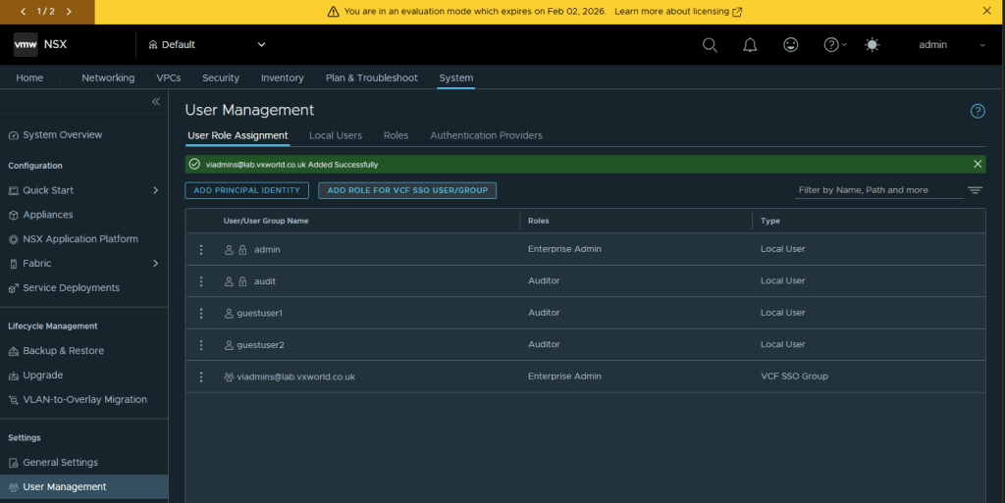Click Add Principal Identity button
The width and height of the screenshot is (1005, 503).
(246, 190)
